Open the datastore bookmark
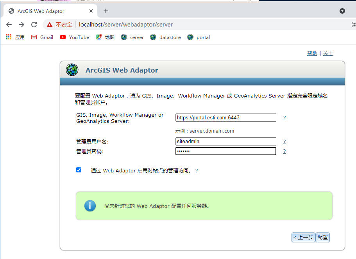 point(166,37)
